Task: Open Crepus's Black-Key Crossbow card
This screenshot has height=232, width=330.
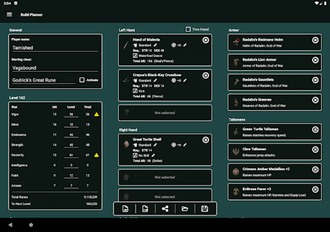Action: click(x=165, y=85)
